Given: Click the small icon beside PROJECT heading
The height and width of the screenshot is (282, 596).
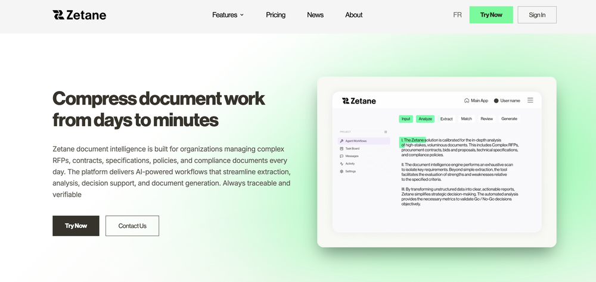Looking at the screenshot, I should click(x=386, y=132).
